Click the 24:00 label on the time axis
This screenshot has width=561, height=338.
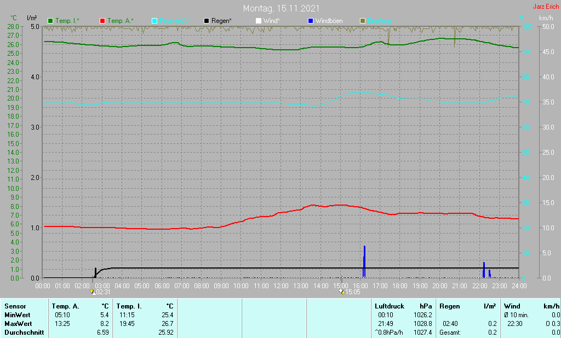519,286
